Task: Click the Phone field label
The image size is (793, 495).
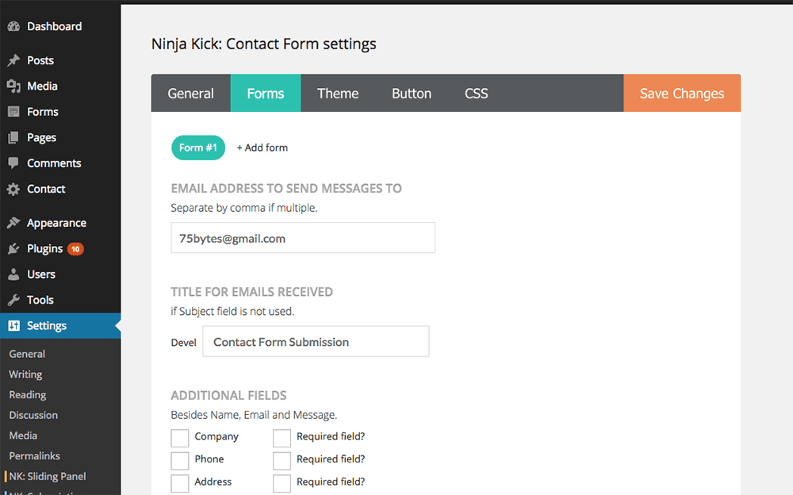Action: pyautogui.click(x=209, y=459)
